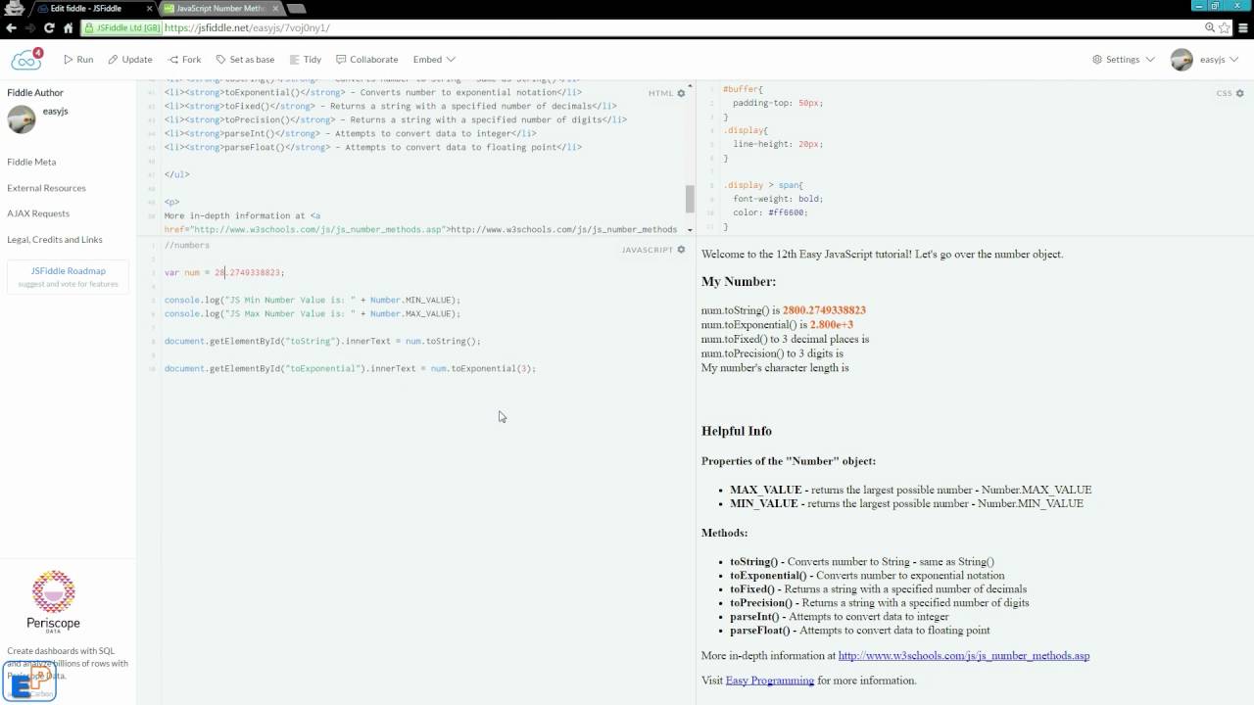Click JSFiddle Roadmap button

point(68,277)
